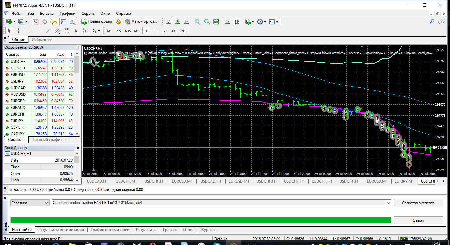Open the New Chart icon

coord(9,22)
